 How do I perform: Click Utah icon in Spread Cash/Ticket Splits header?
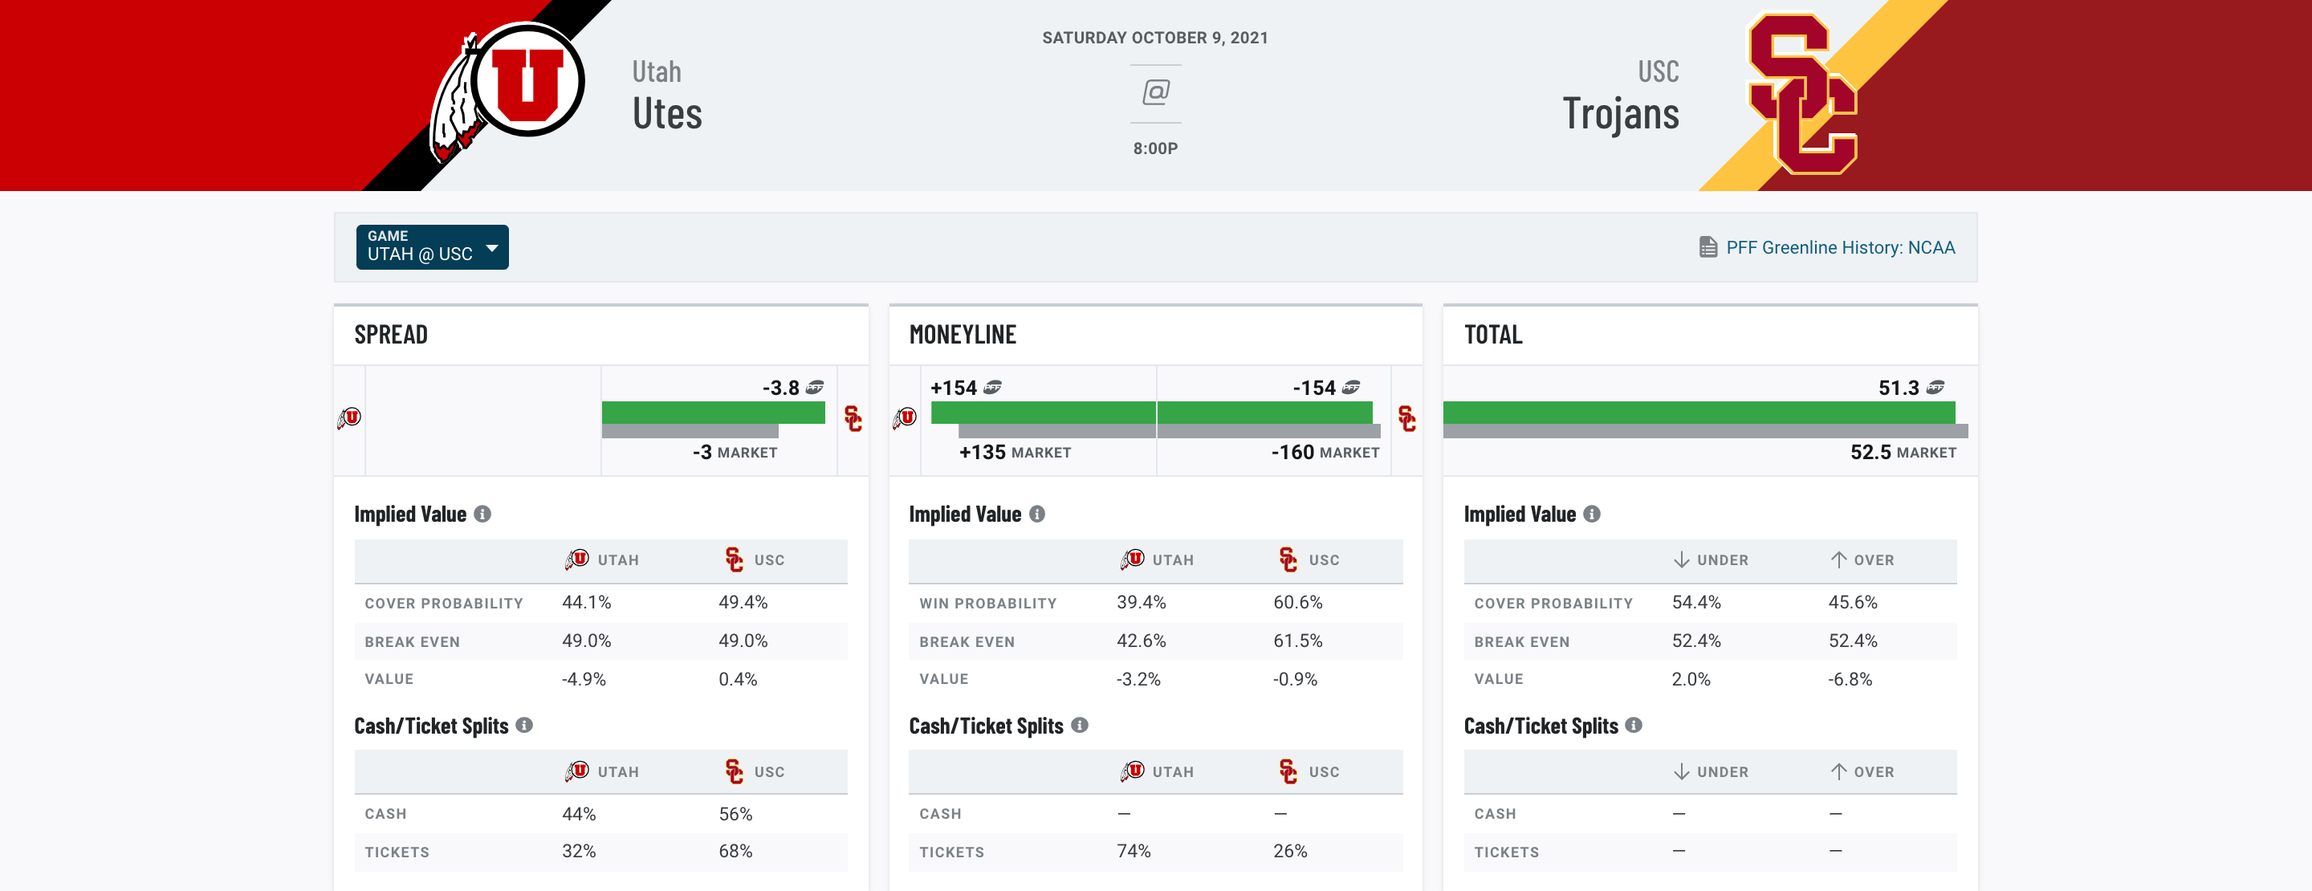577,771
